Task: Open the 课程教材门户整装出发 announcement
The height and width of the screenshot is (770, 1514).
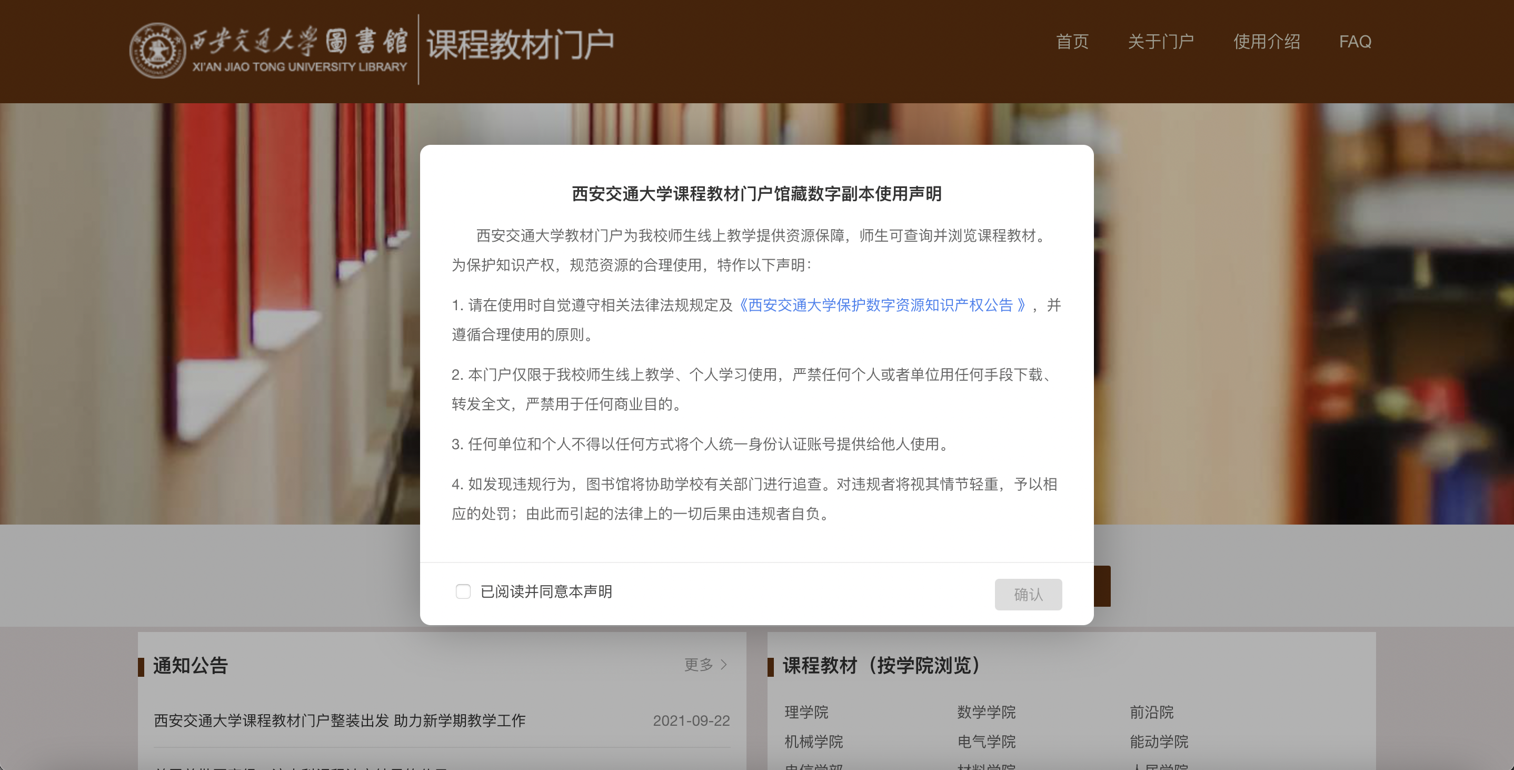Action: pos(340,720)
